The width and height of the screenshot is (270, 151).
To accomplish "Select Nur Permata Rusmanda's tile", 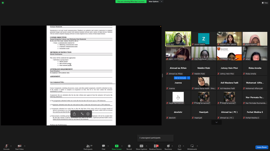I will (255, 98).
